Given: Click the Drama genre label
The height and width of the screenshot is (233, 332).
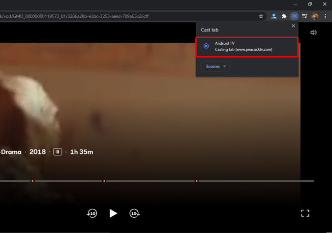Looking at the screenshot, I should [x=11, y=152].
